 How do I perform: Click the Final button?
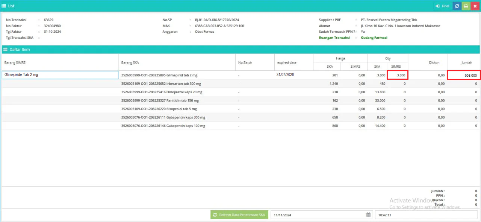443,6
